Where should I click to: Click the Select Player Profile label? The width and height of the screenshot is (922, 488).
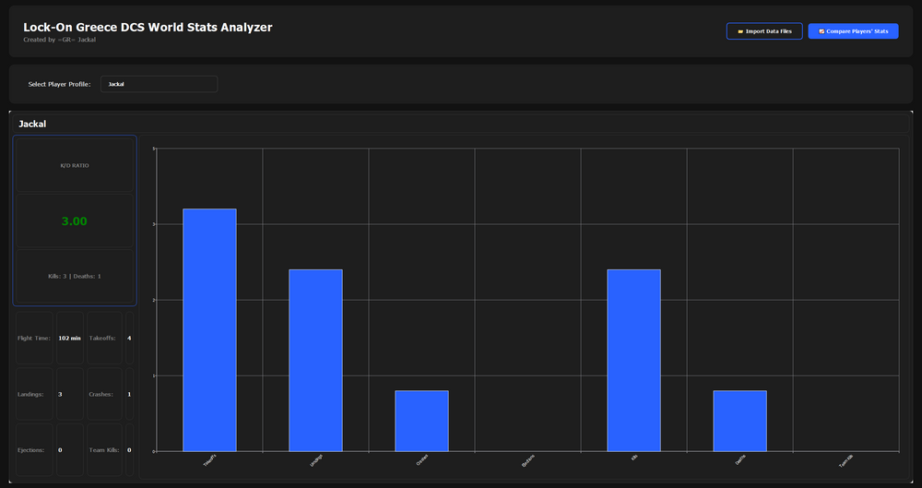coord(59,84)
